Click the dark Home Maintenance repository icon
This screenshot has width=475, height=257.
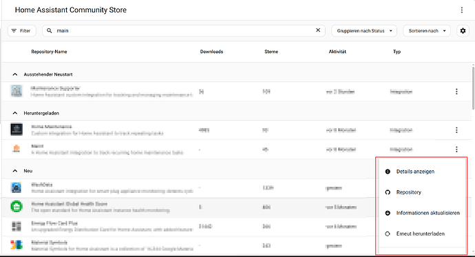[17, 130]
